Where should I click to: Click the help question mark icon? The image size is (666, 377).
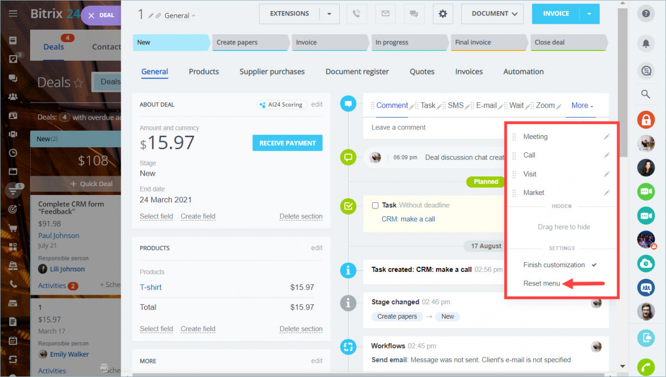click(646, 14)
